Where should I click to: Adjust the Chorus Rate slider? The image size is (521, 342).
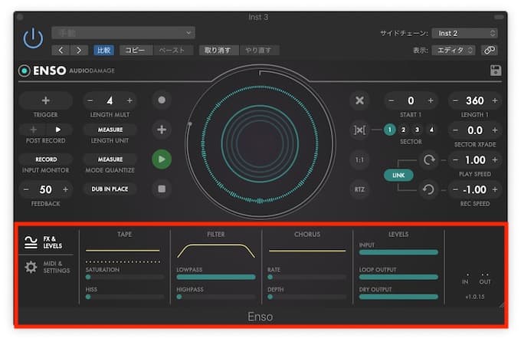click(307, 277)
